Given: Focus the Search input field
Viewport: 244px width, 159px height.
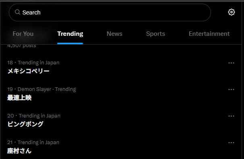Looking at the screenshot, I should coord(110,12).
